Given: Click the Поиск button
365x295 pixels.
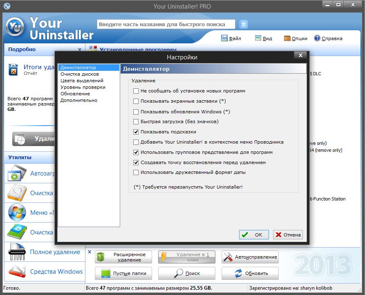Looking at the screenshot, I should point(187,273).
